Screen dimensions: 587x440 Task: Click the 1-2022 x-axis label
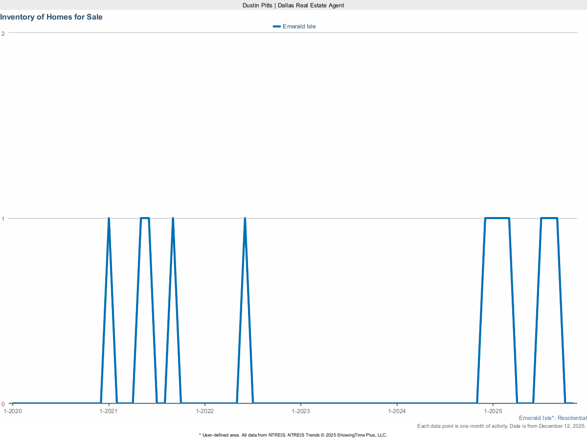[205, 411]
